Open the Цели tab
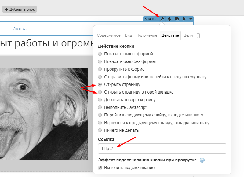The image size is (244, 177). [x=188, y=35]
